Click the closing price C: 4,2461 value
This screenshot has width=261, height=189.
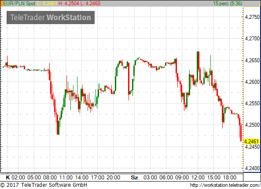tap(47, 4)
